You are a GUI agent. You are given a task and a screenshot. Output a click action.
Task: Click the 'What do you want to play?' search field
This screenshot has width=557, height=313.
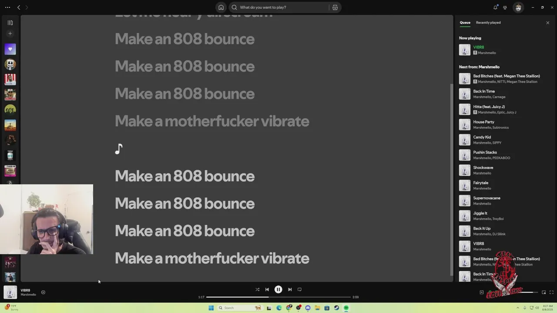pos(279,7)
